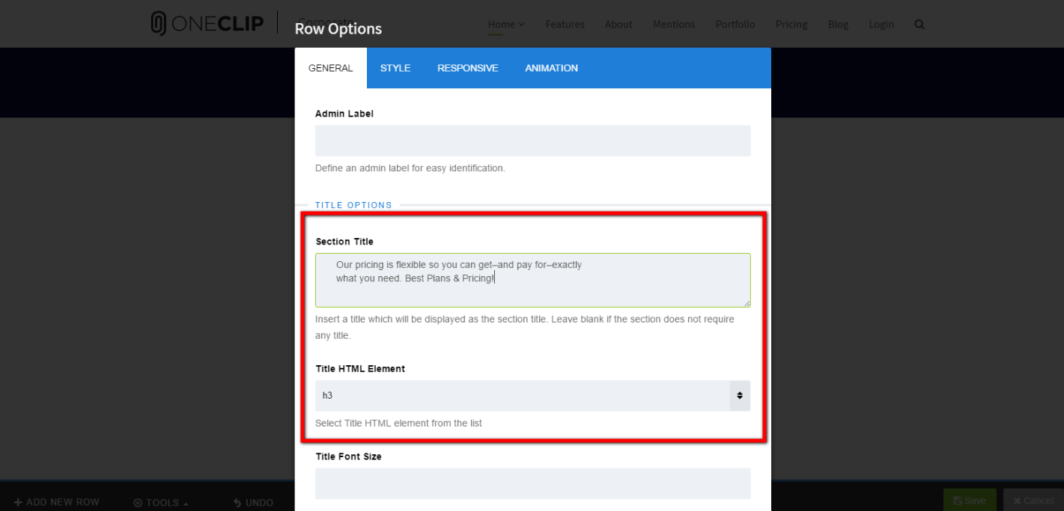Visit the Blog navigation link
Image resolution: width=1064 pixels, height=511 pixels.
pyautogui.click(x=838, y=24)
